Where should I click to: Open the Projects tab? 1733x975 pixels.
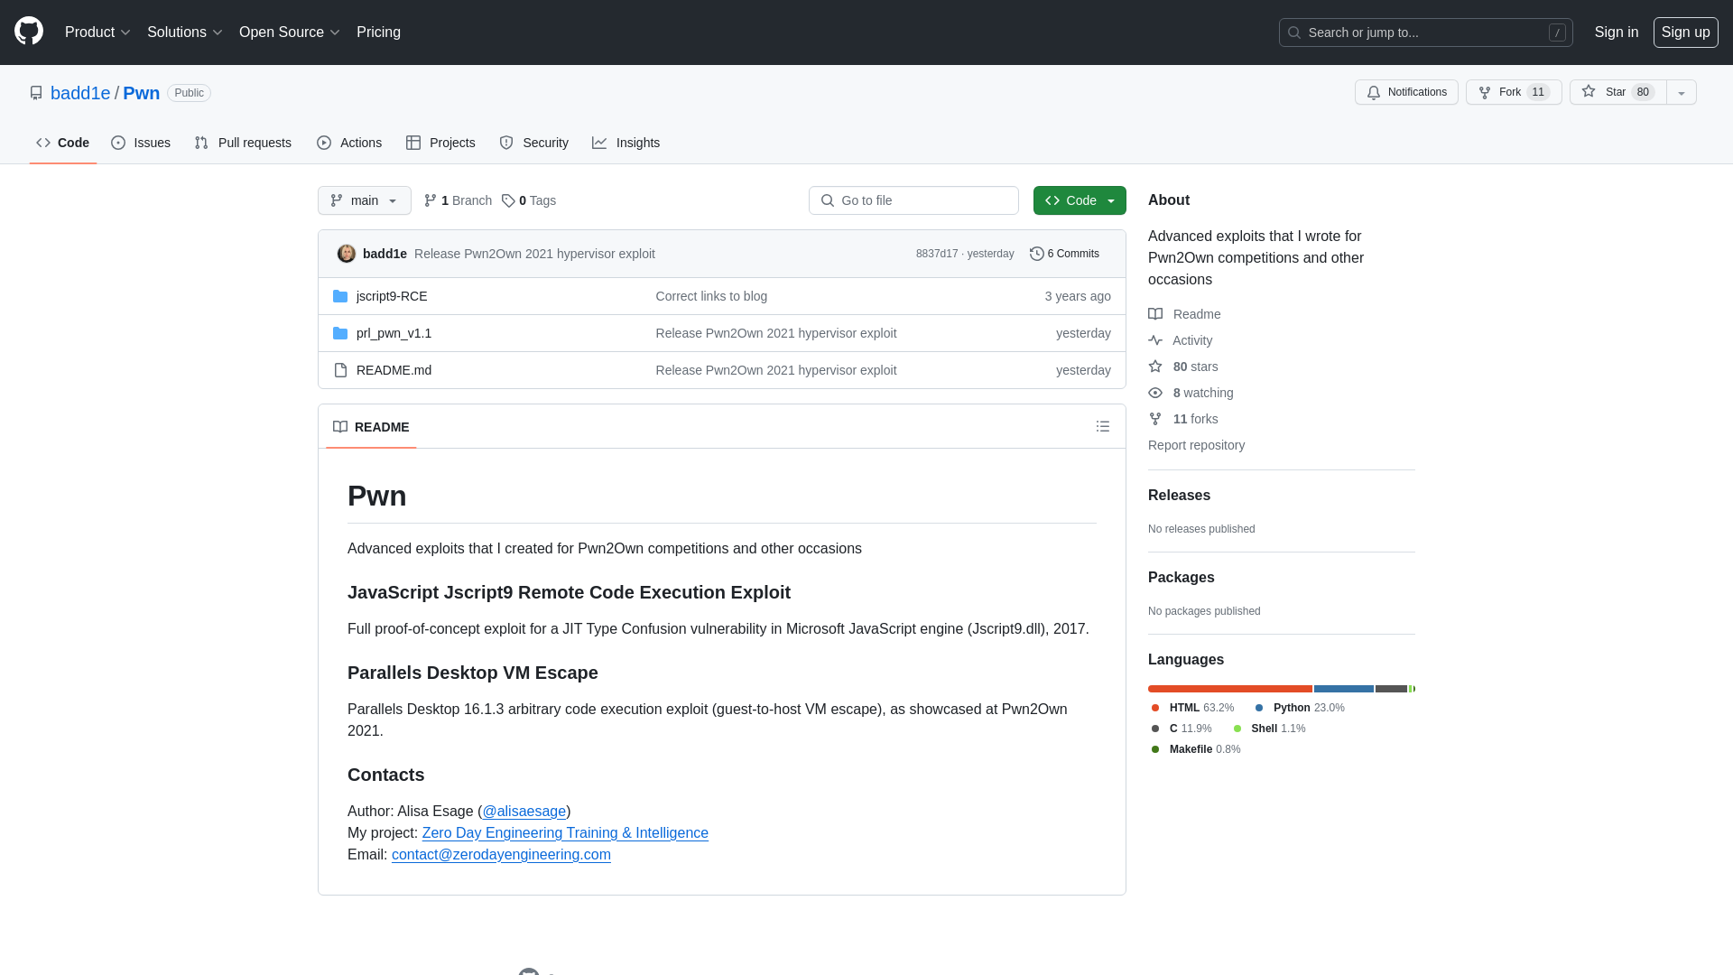click(440, 143)
